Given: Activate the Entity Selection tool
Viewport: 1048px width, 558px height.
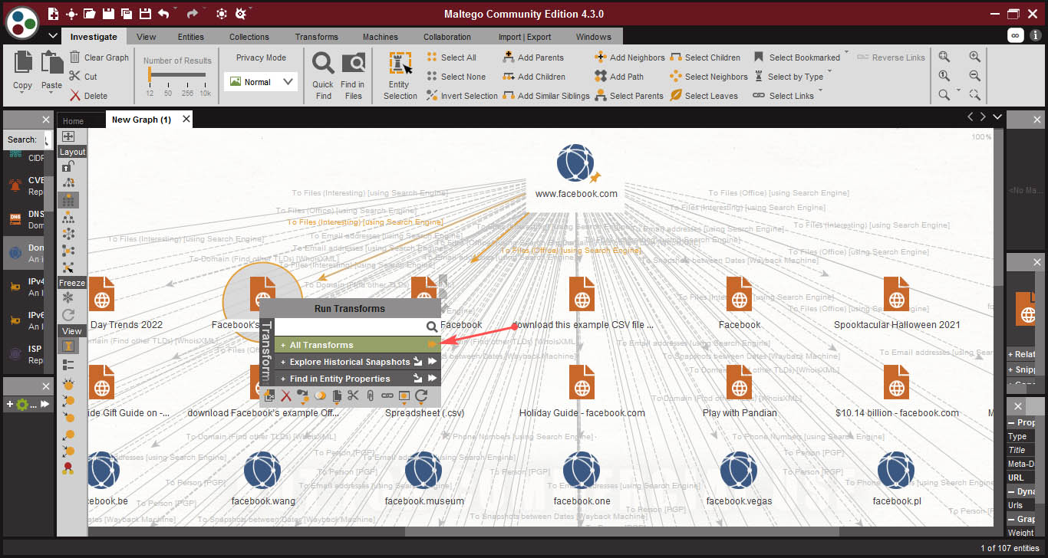Looking at the screenshot, I should coord(400,64).
